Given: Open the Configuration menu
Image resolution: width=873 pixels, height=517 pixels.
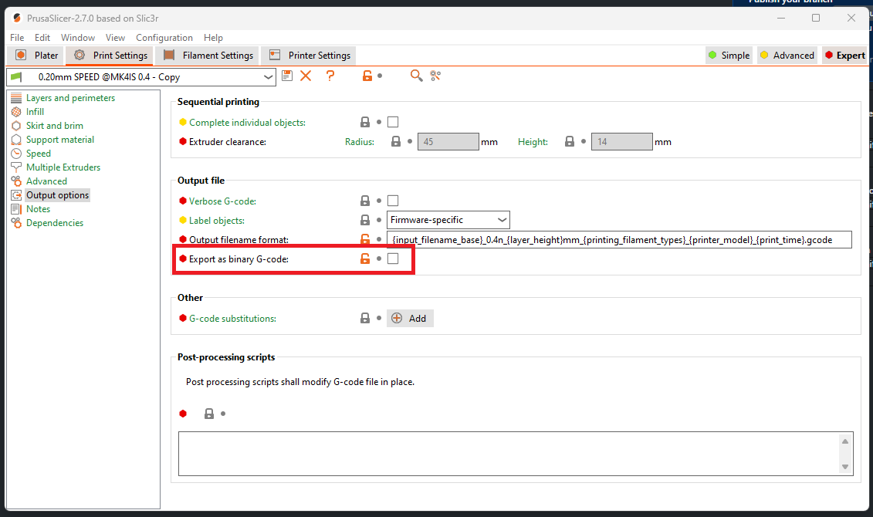Looking at the screenshot, I should coord(164,37).
